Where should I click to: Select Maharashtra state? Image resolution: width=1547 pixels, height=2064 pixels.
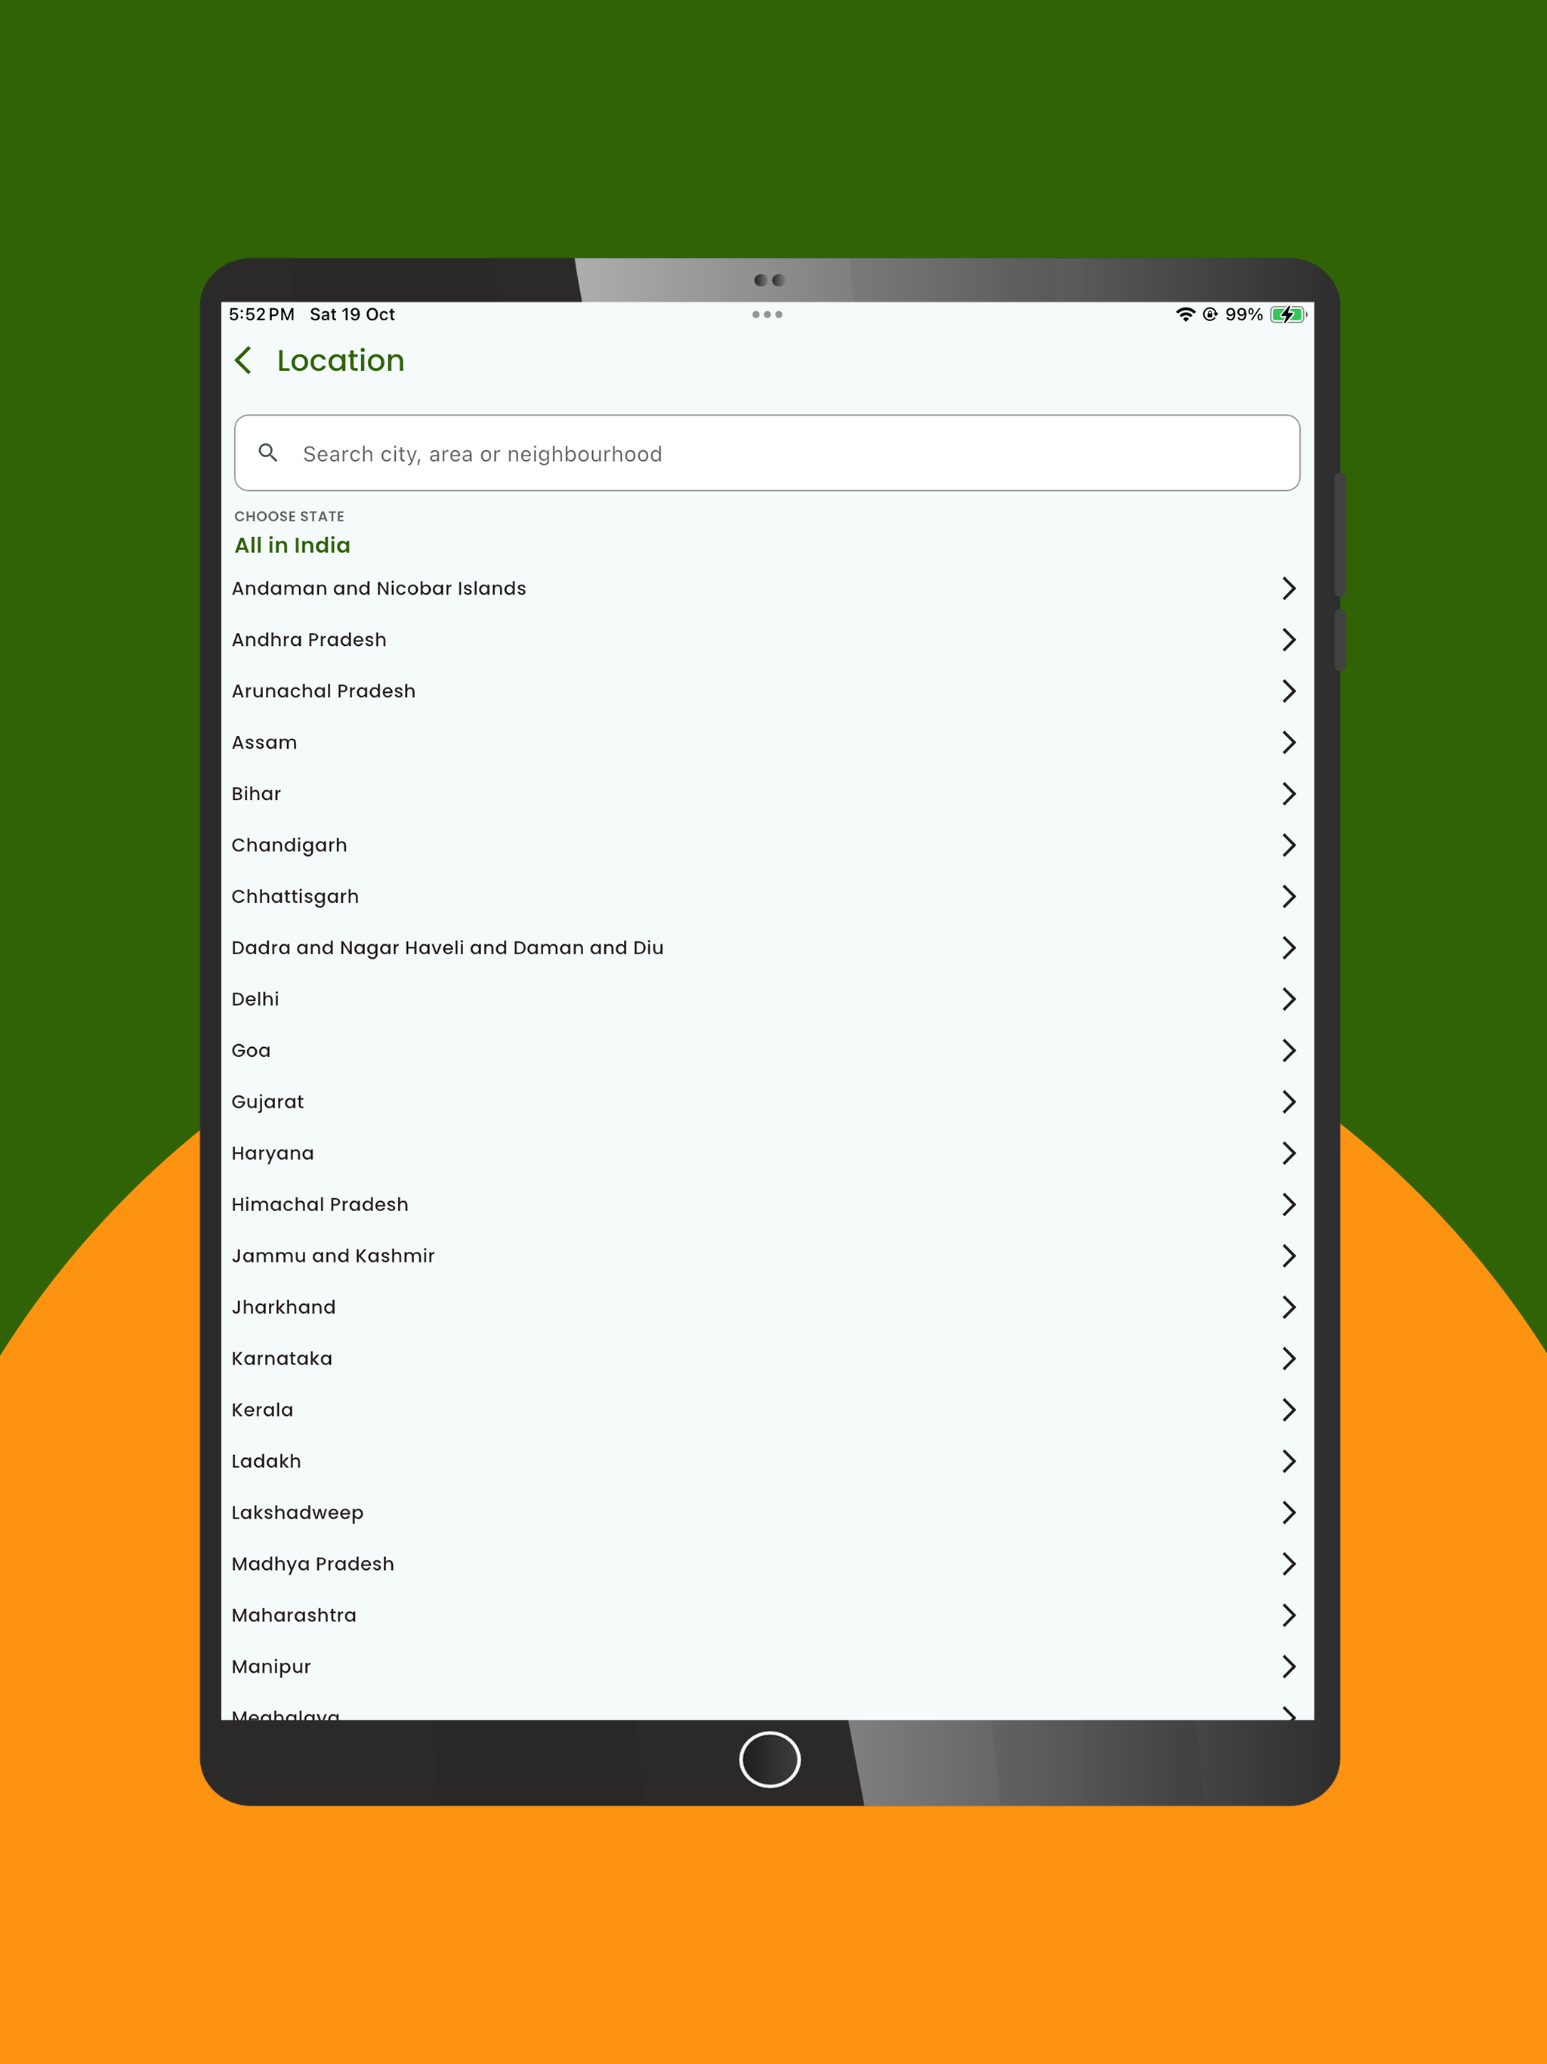294,1614
